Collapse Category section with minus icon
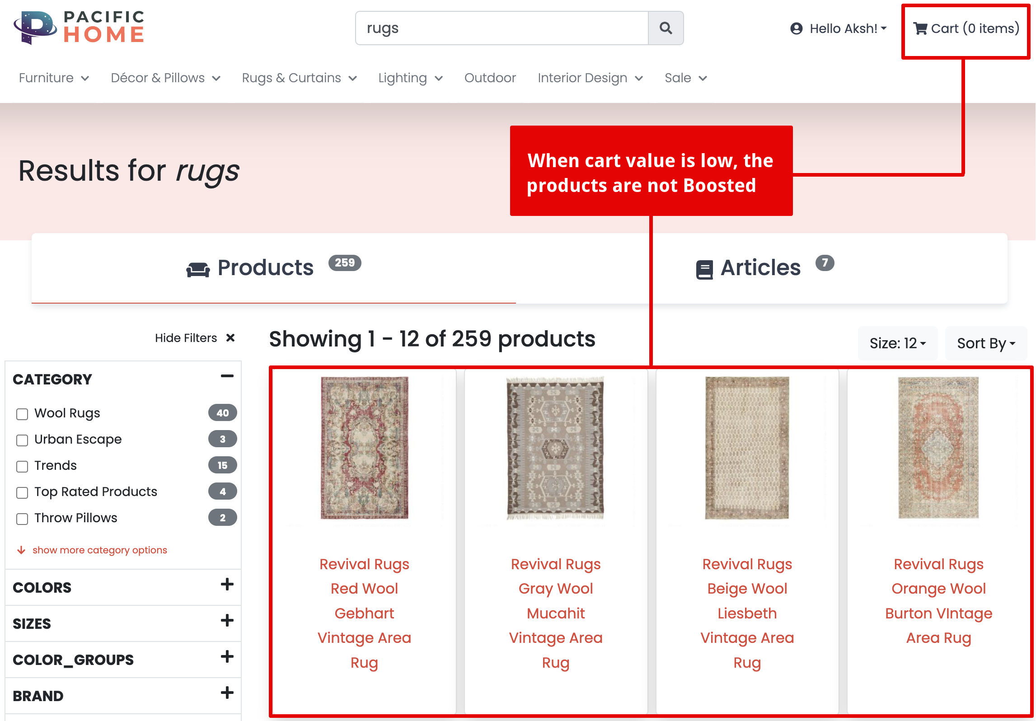This screenshot has height=721, width=1036. 227,376
